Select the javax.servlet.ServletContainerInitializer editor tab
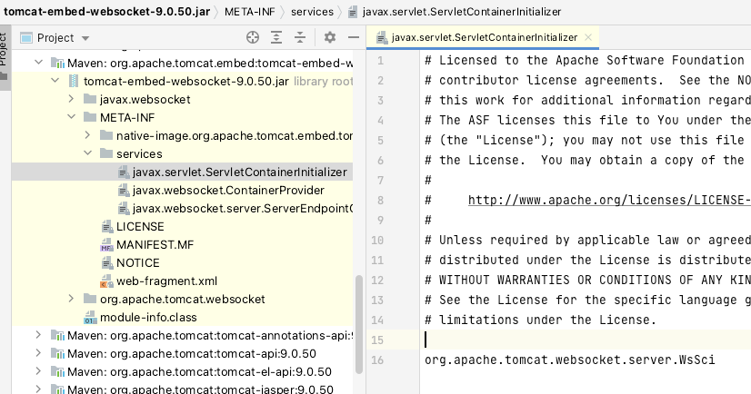The height and width of the screenshot is (394, 751). pyautogui.click(x=484, y=38)
